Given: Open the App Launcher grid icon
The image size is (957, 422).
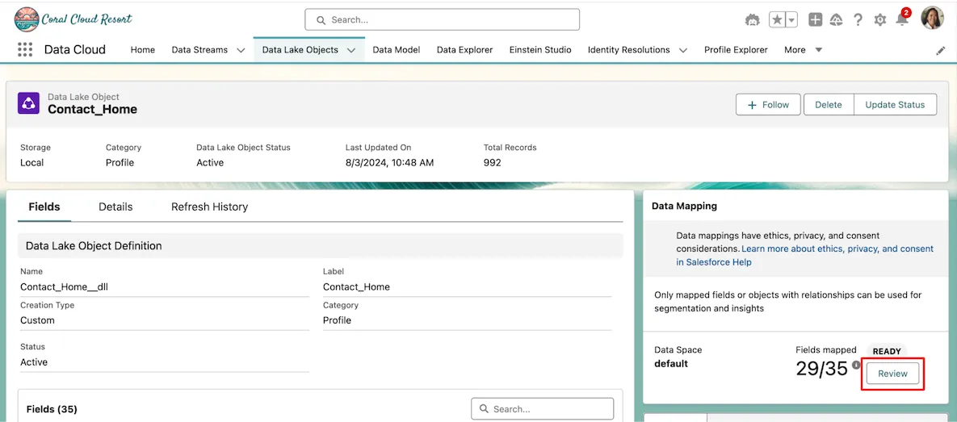Looking at the screenshot, I should coord(25,50).
